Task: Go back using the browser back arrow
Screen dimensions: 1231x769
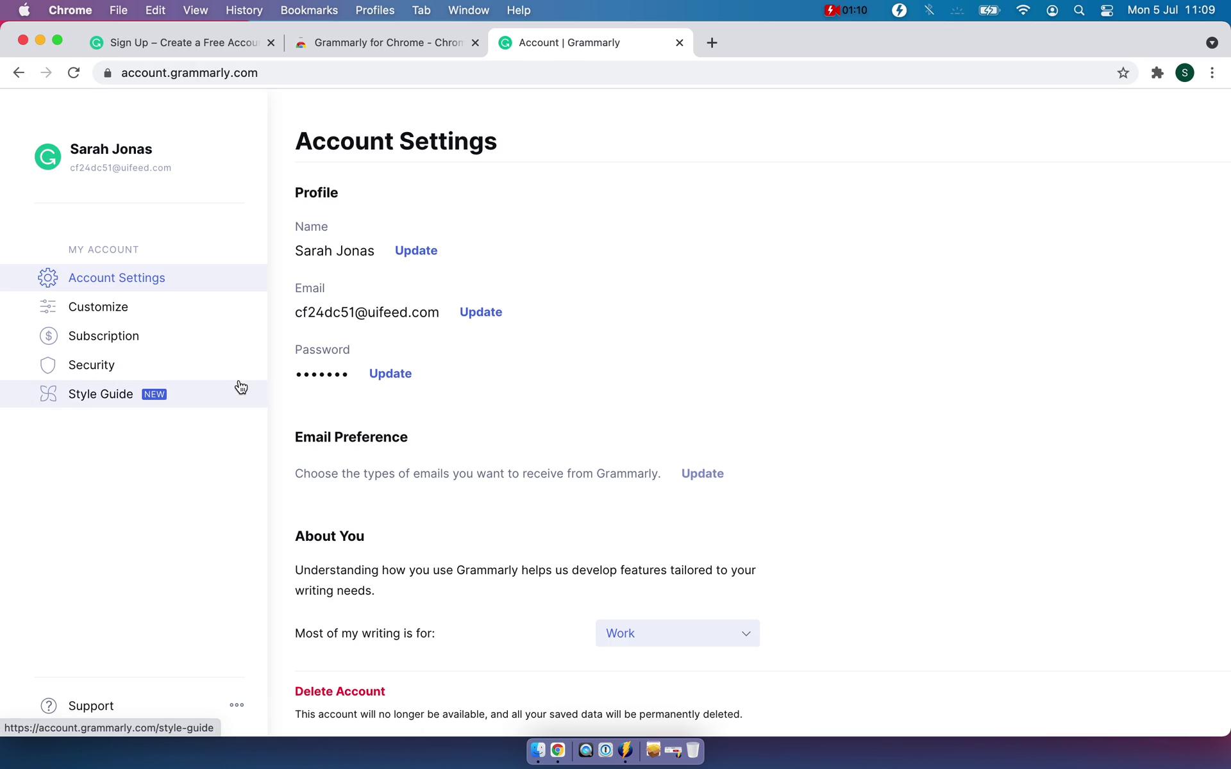Action: (x=19, y=73)
